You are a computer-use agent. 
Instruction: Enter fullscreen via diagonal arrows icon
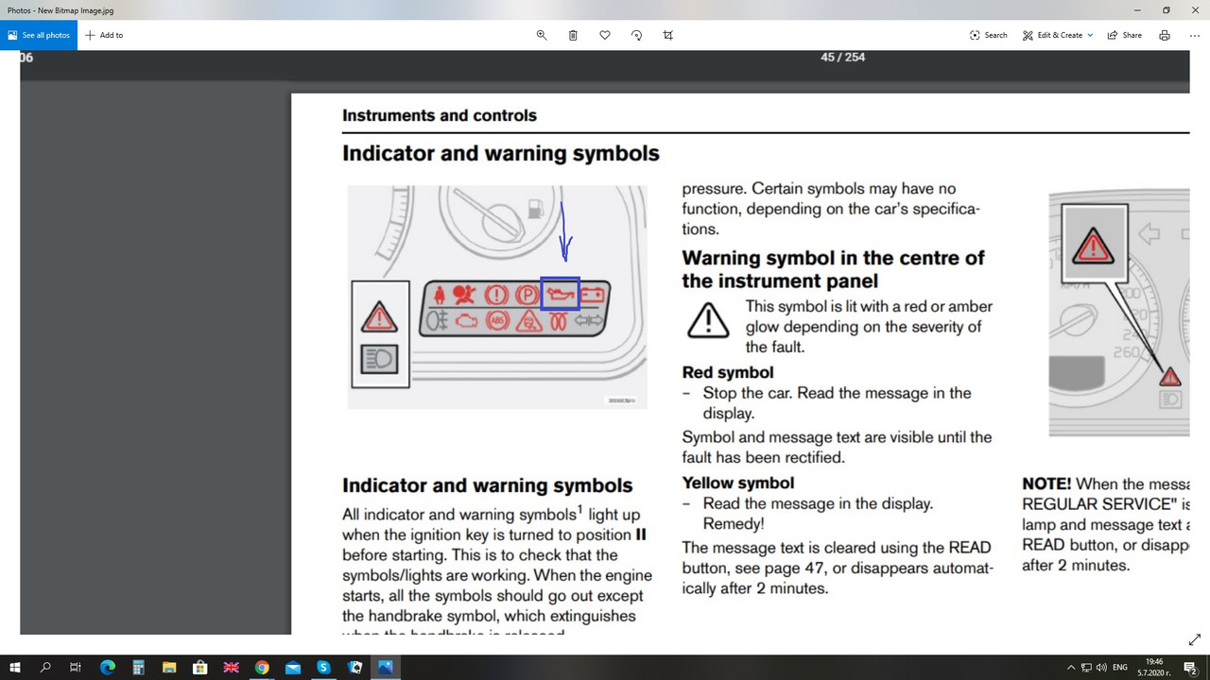(1194, 639)
